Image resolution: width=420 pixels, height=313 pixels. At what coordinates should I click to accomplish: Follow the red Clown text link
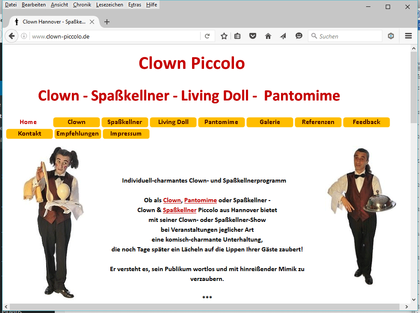[x=172, y=200]
